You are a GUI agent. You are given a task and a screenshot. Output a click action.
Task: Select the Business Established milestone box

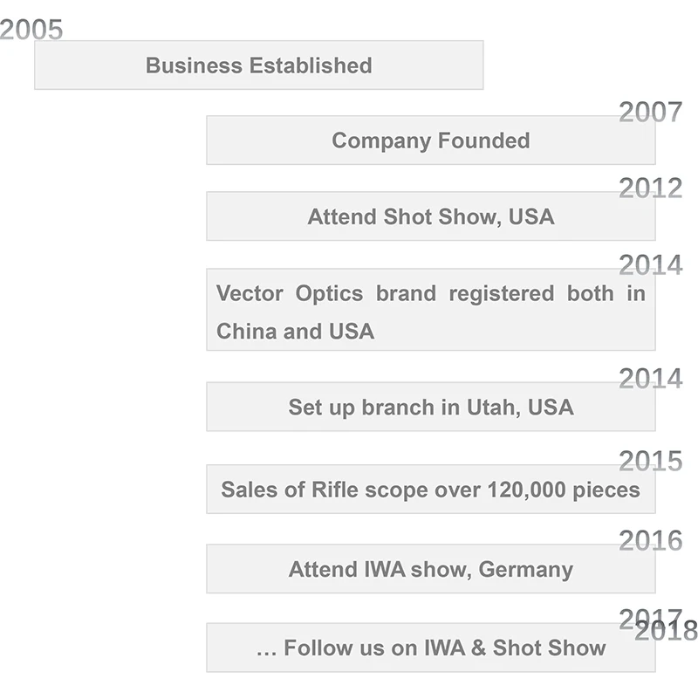(x=258, y=65)
